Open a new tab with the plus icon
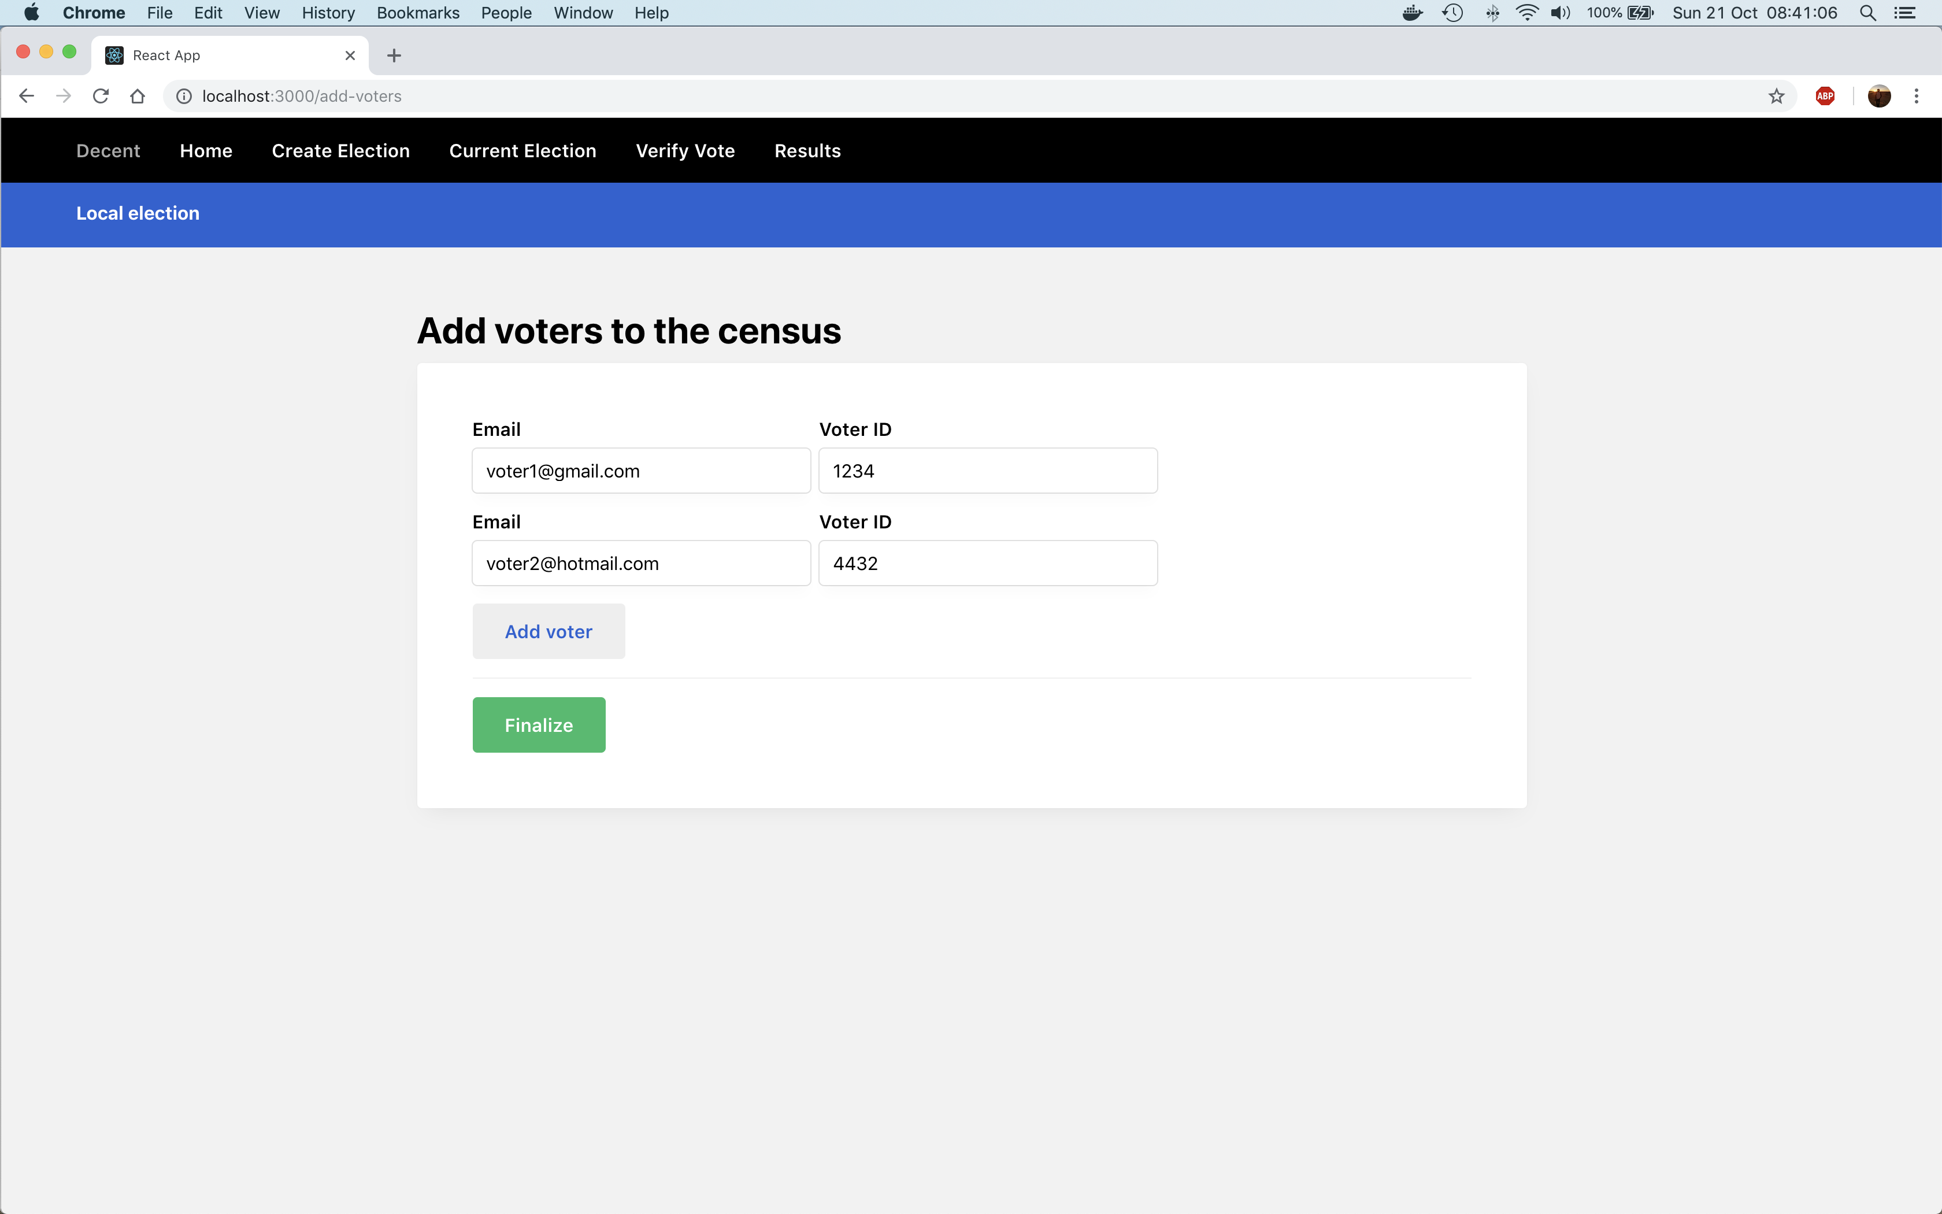 pos(393,55)
